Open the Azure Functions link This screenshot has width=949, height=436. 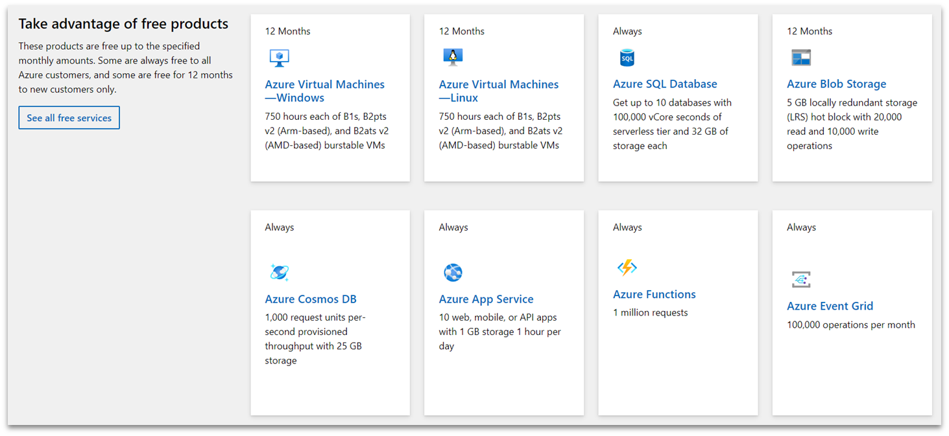point(654,293)
